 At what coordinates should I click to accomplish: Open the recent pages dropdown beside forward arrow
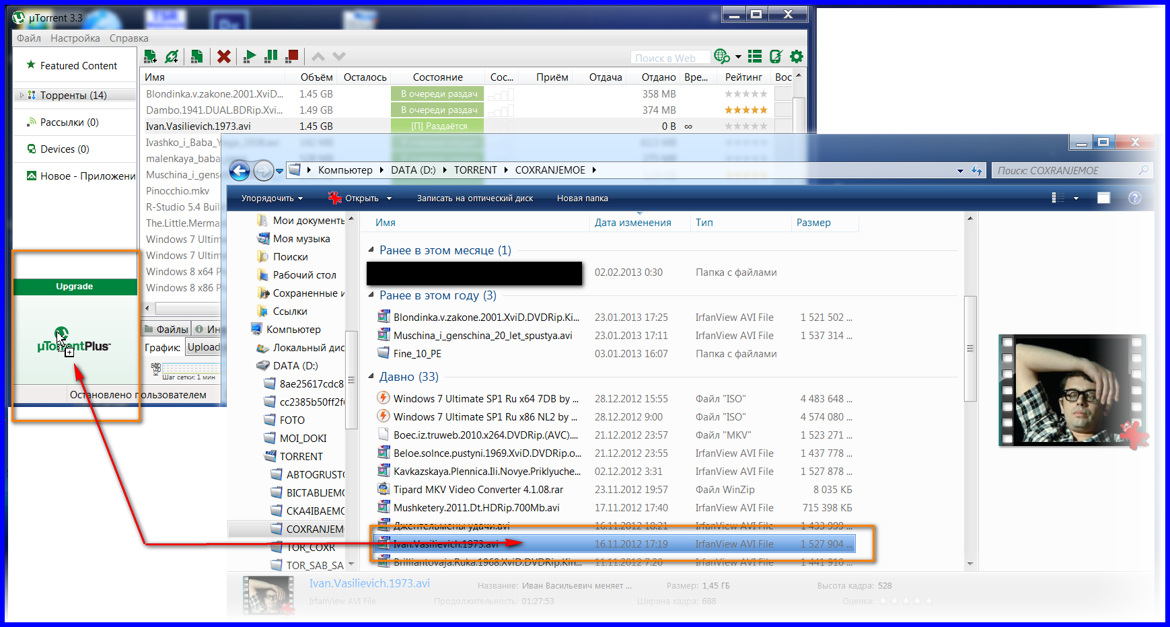pos(280,171)
